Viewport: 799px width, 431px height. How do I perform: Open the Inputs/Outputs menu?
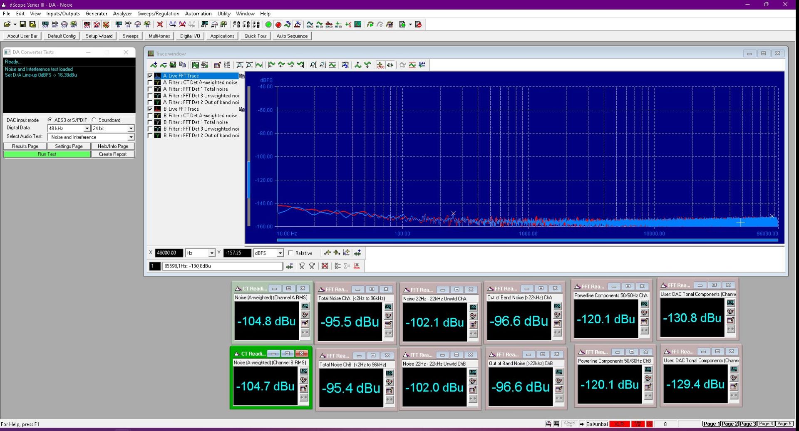click(x=63, y=14)
